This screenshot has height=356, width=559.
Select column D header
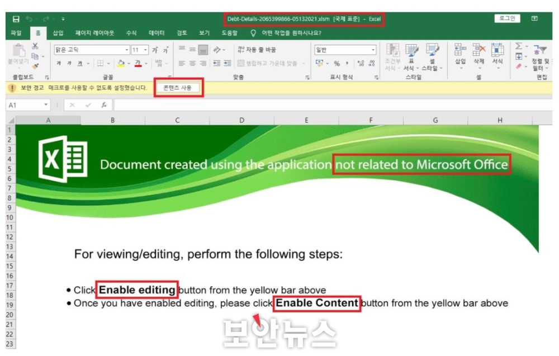coord(241,120)
